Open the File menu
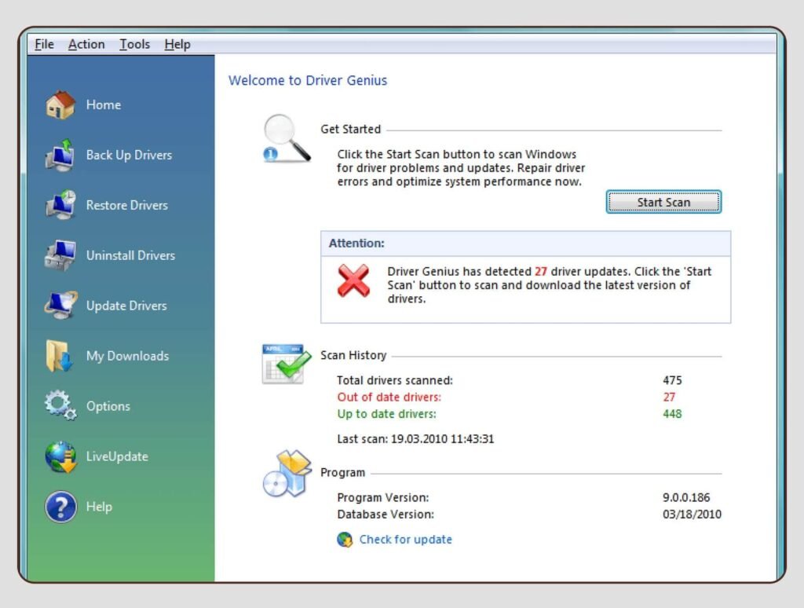804x608 pixels. 44,45
